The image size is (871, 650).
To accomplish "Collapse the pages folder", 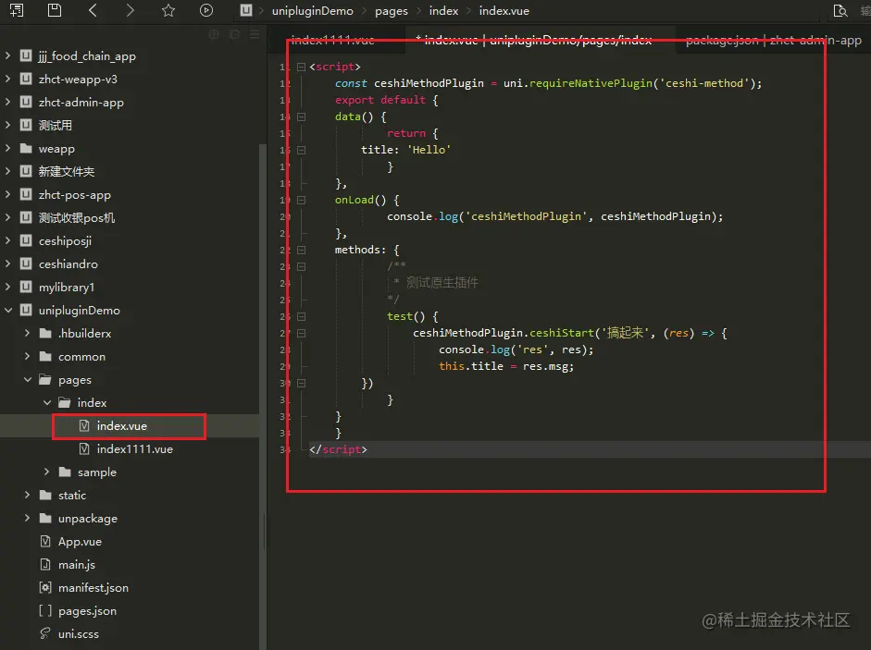I will point(27,380).
